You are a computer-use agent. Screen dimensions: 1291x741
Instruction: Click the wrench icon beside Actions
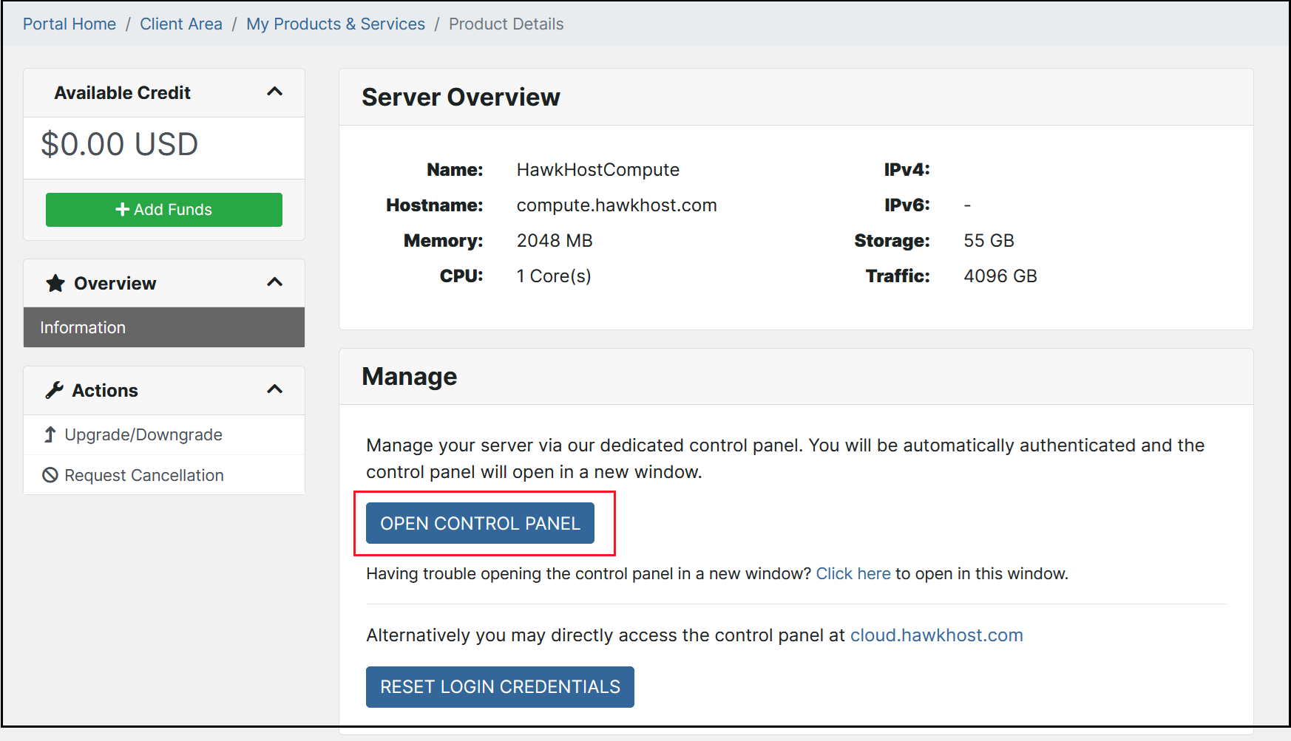point(54,390)
